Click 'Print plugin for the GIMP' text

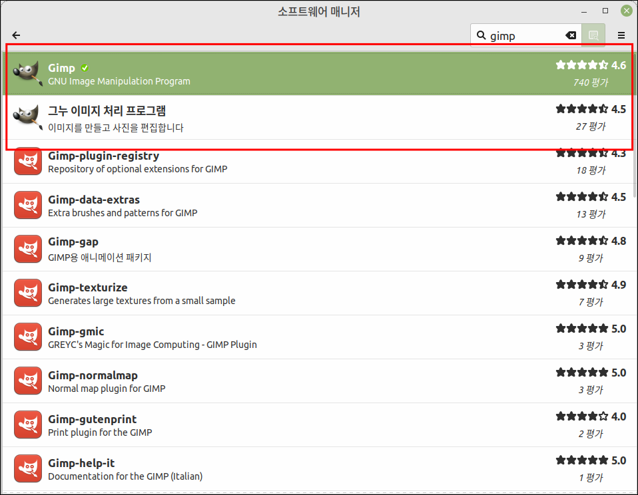click(100, 432)
